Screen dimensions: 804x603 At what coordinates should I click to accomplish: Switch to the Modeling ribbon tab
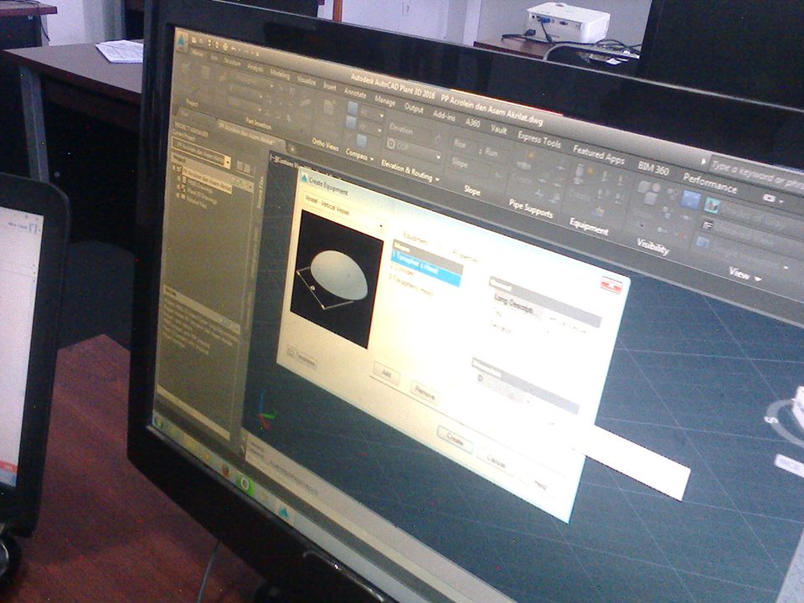(x=280, y=75)
